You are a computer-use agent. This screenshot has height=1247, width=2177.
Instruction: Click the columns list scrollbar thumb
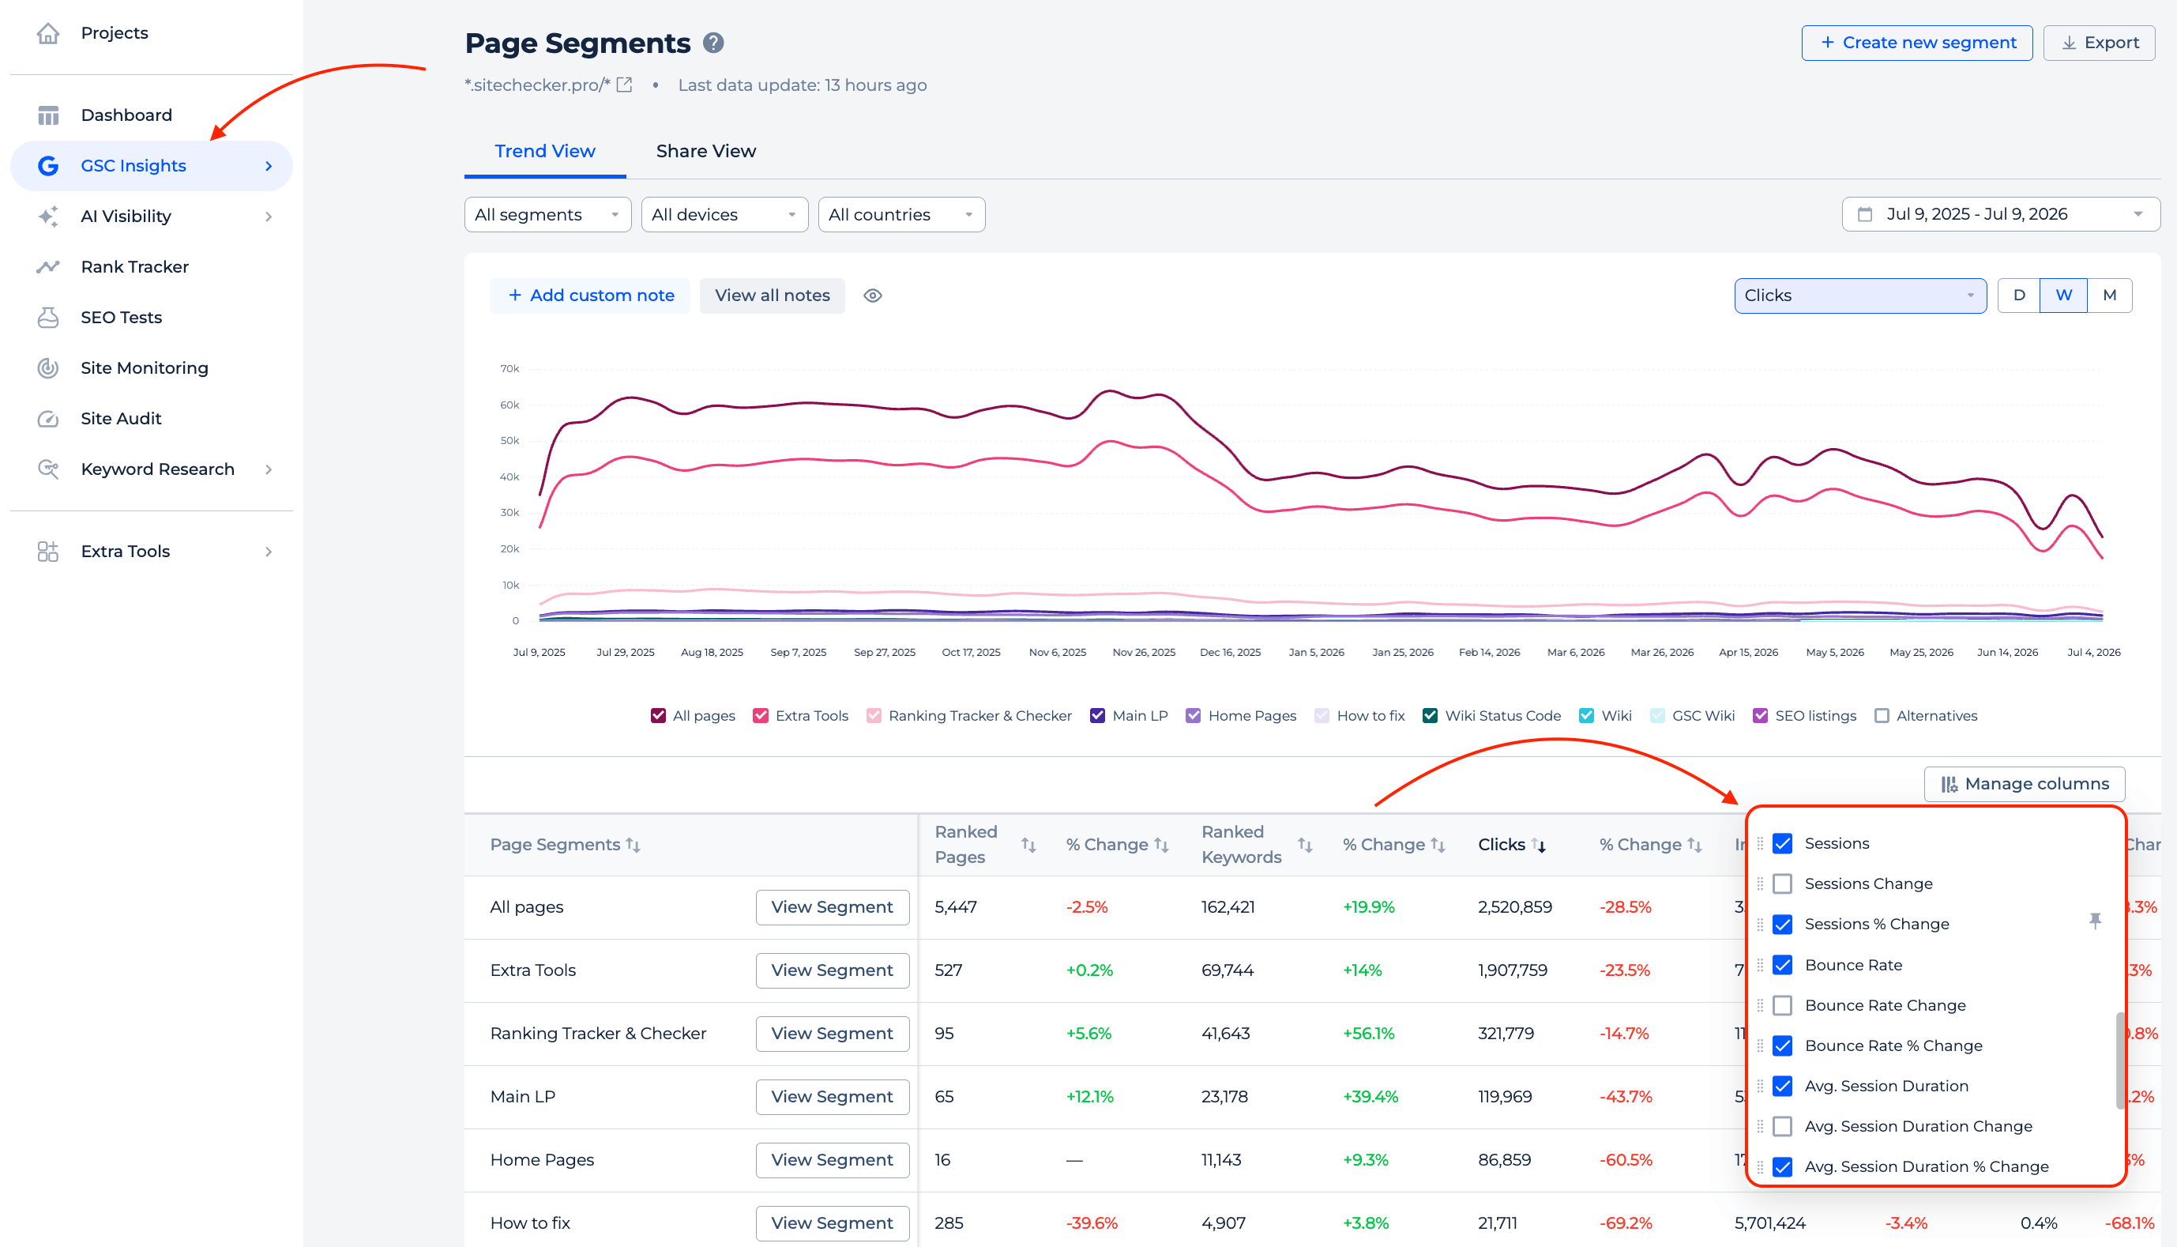[x=2119, y=1061]
